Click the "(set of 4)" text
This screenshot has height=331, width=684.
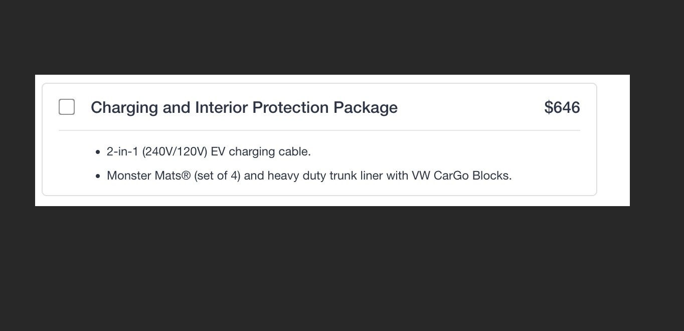point(218,176)
